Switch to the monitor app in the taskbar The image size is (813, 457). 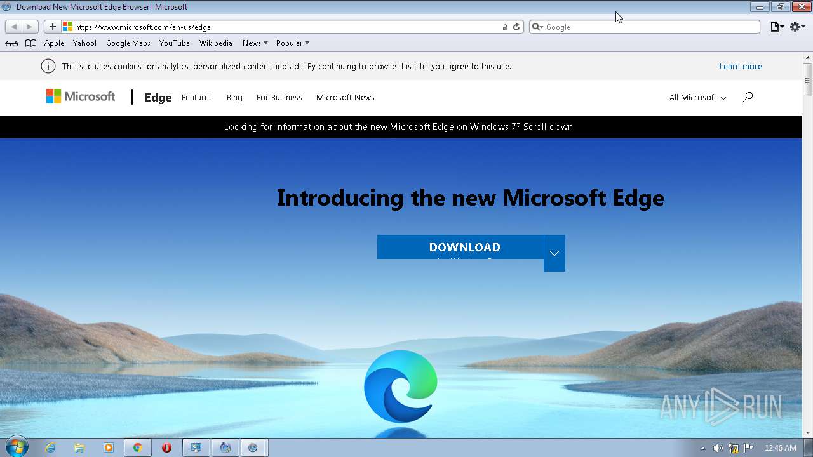(196, 447)
